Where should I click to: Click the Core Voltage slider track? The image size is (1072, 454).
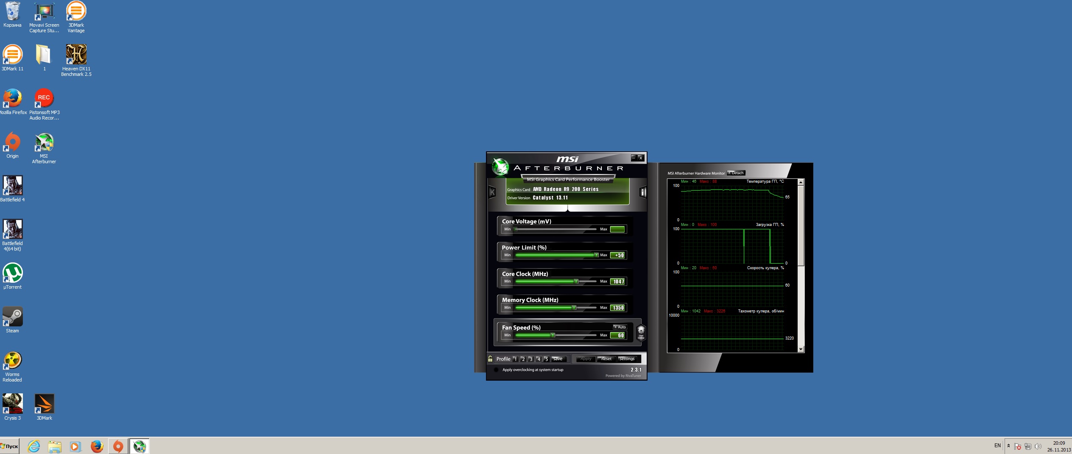pyautogui.click(x=556, y=229)
